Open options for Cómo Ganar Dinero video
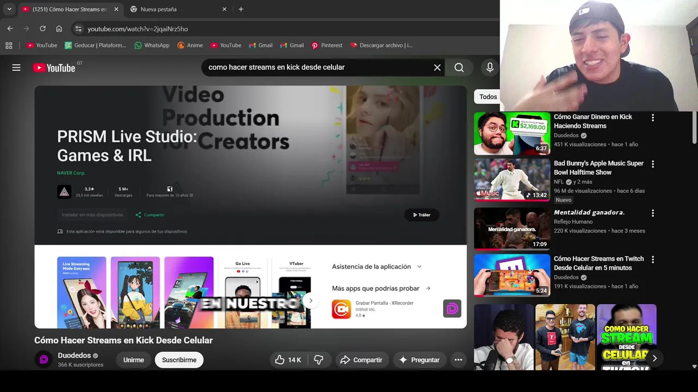The image size is (698, 392). (x=653, y=118)
